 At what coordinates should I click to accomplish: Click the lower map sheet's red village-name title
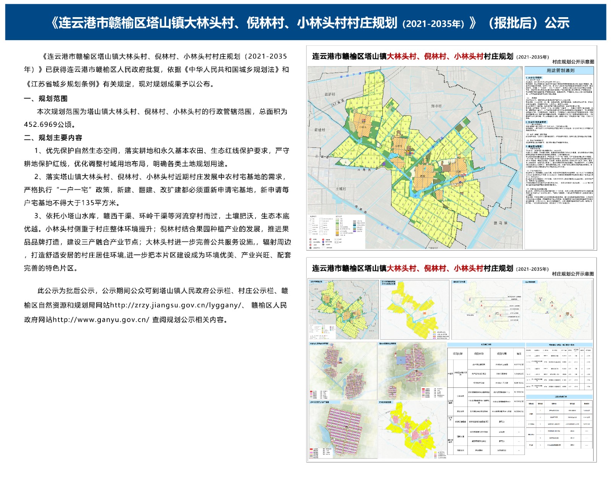pos(435,268)
